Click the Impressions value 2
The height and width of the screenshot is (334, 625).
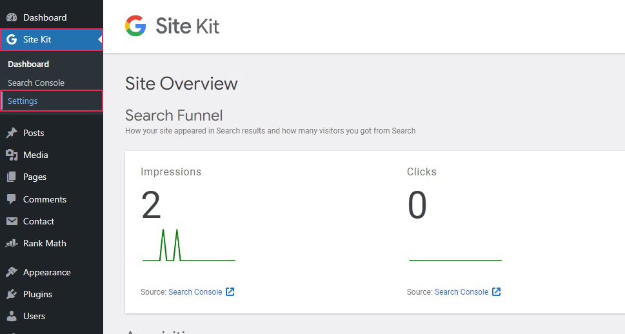coord(151,205)
